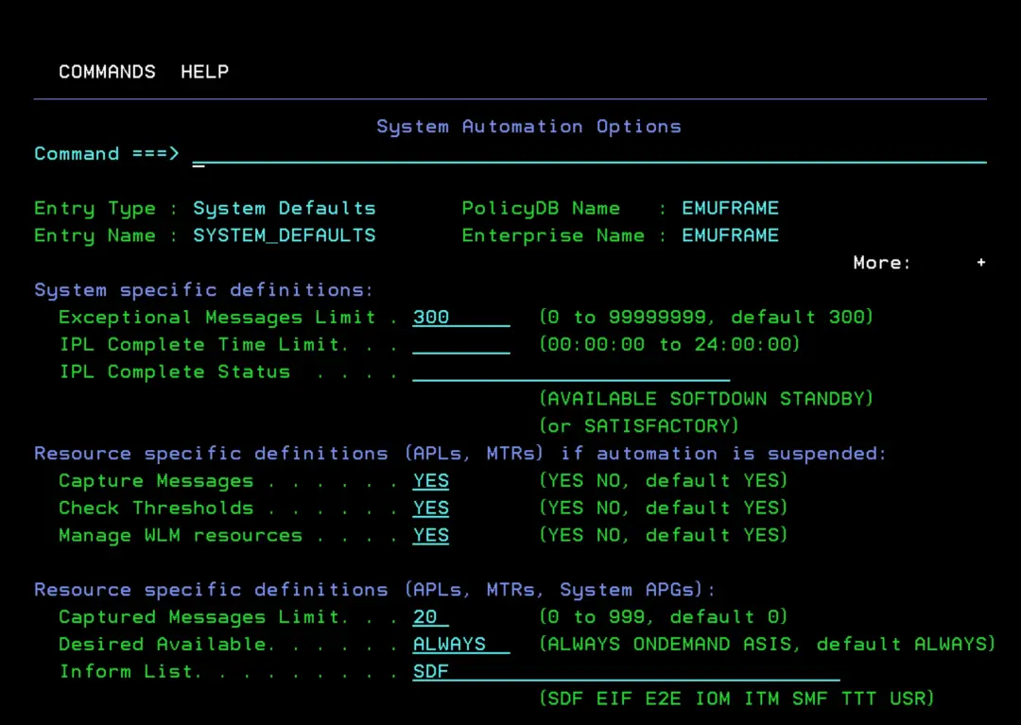Click the hint (0 to 99999999, default 300)
The height and width of the screenshot is (725, 1021).
pyautogui.click(x=706, y=318)
